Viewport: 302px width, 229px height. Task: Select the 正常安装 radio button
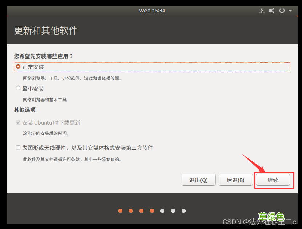point(18,67)
